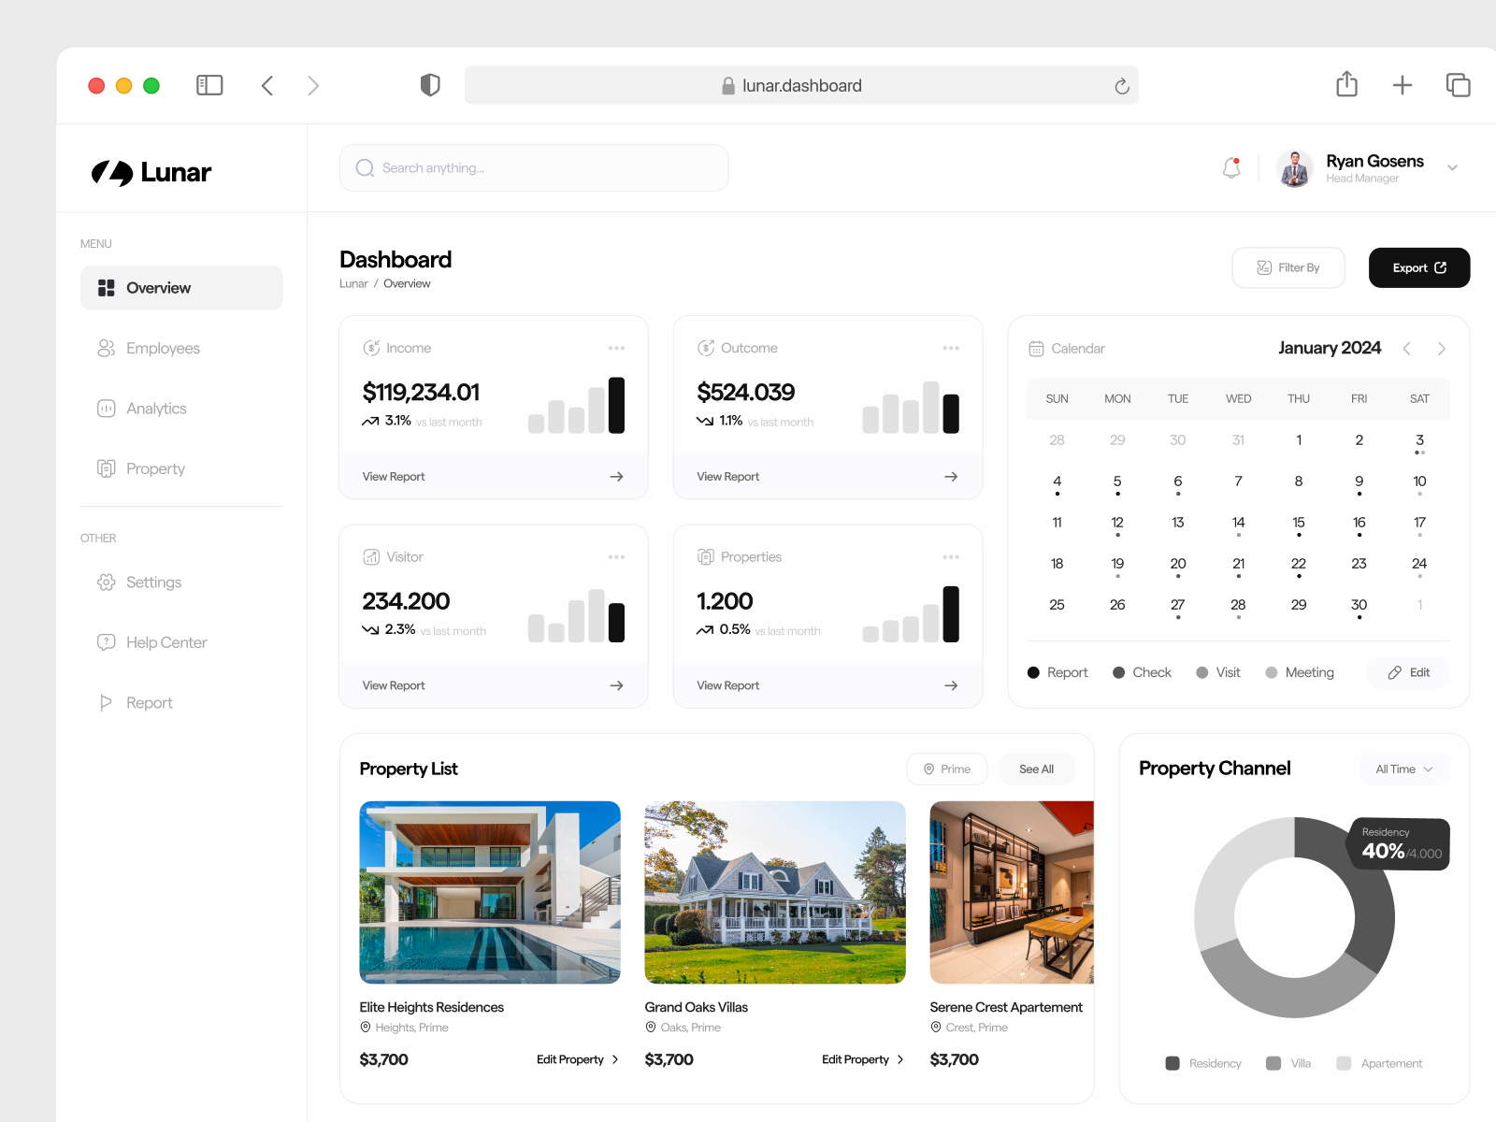Select the Overview menu item

pos(158,287)
